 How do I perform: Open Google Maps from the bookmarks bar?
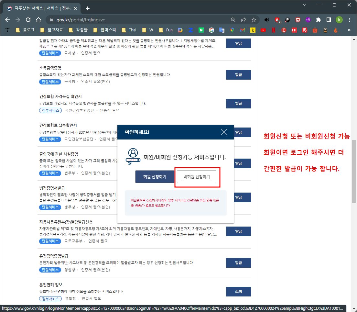(x=232, y=30)
